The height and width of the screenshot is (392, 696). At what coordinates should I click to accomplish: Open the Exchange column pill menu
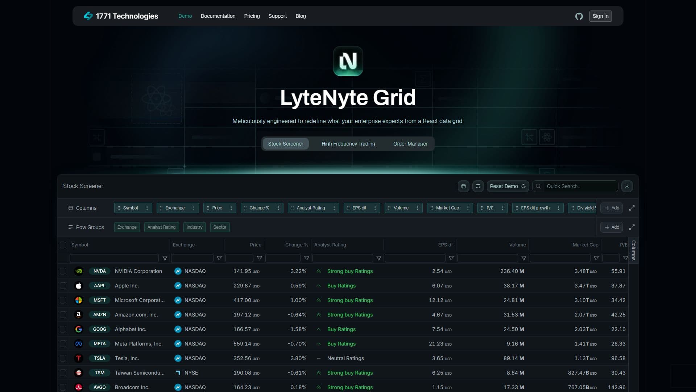click(194, 208)
